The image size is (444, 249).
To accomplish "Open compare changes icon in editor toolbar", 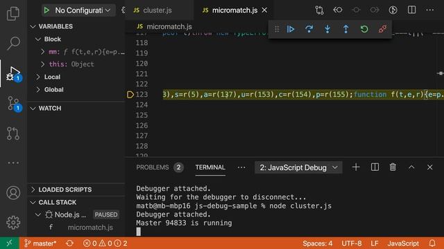I will coord(319,10).
